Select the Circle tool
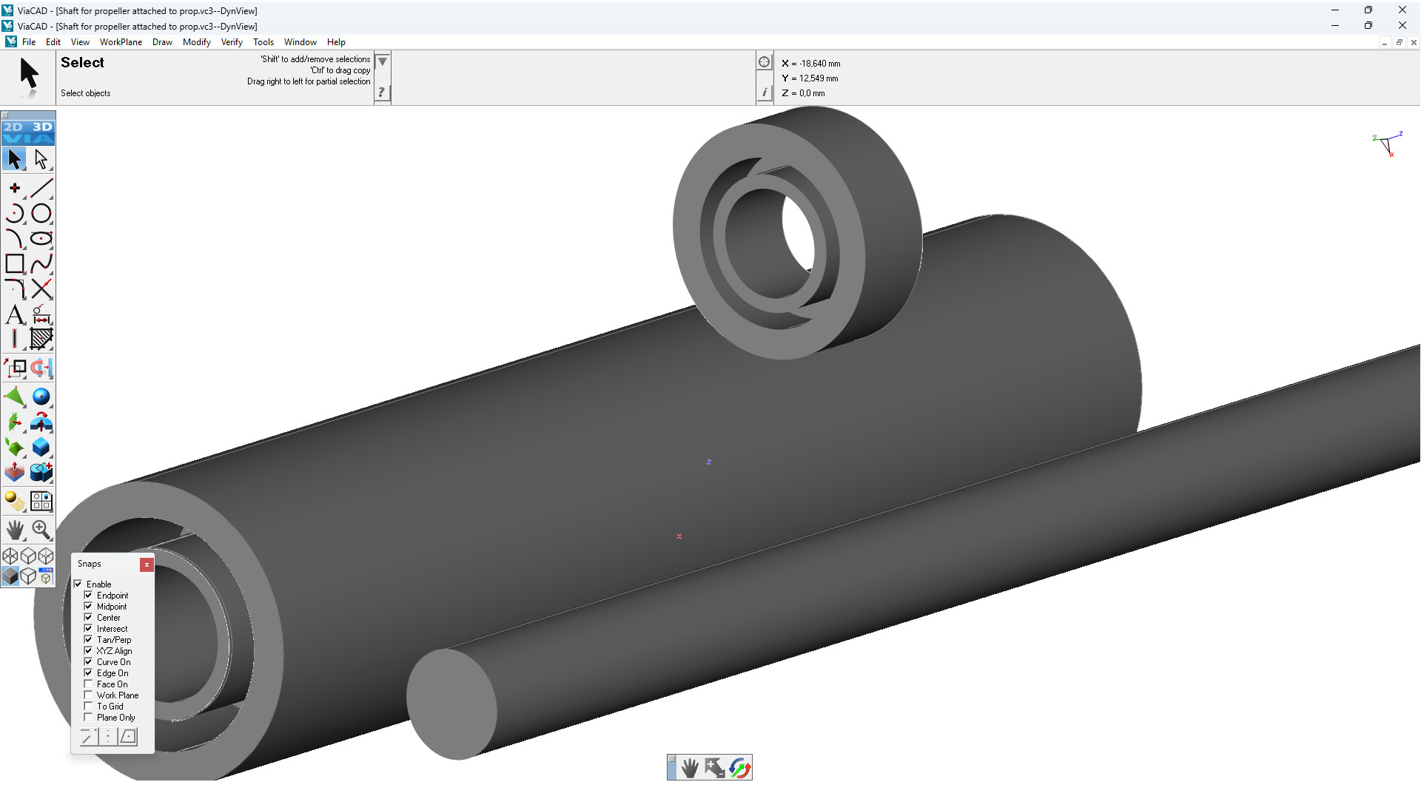The image size is (1421, 799). (x=41, y=214)
